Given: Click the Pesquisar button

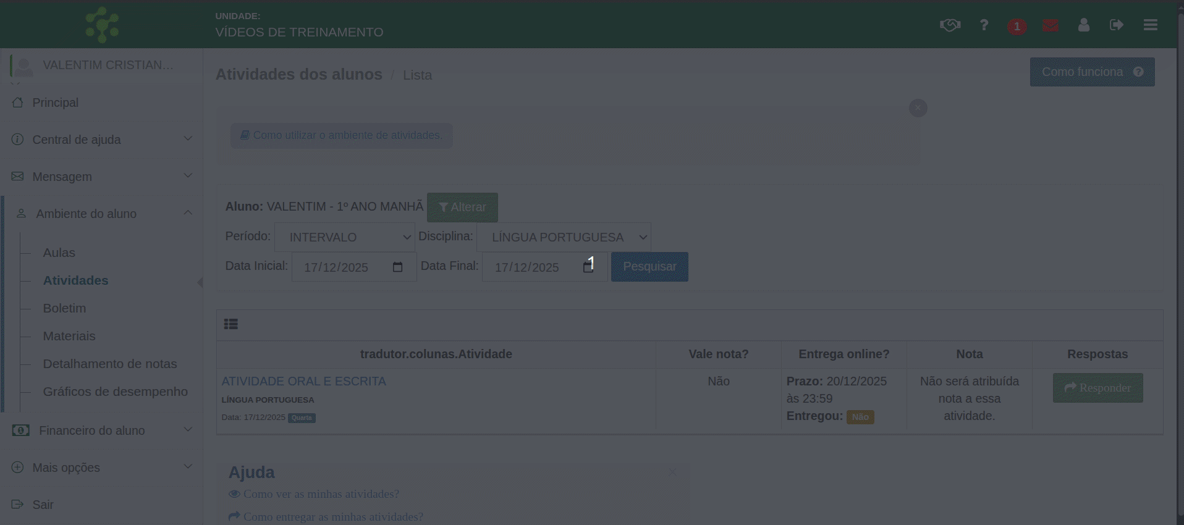Looking at the screenshot, I should click(x=649, y=267).
